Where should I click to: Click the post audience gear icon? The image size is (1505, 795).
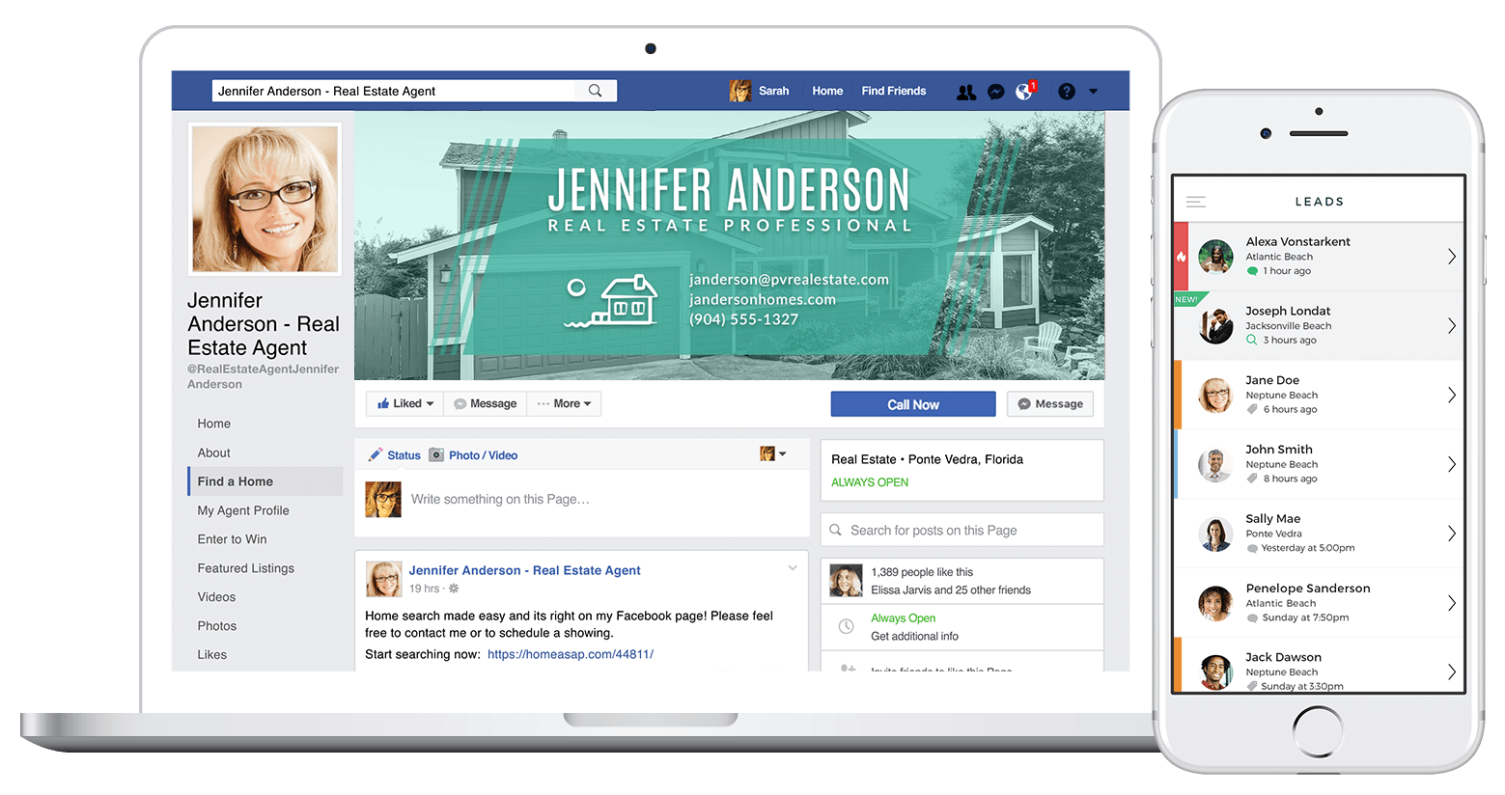click(454, 589)
